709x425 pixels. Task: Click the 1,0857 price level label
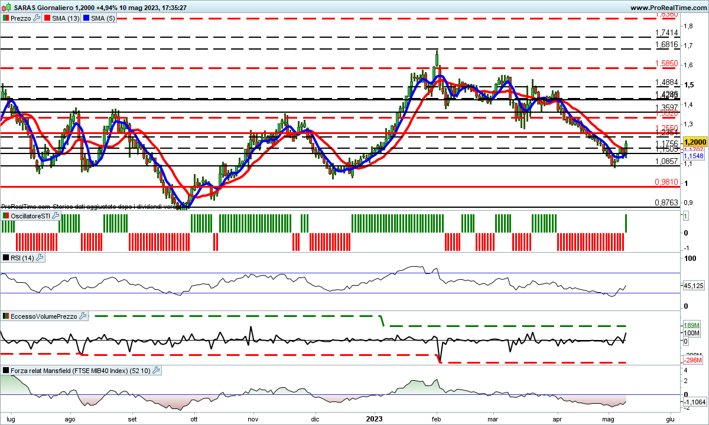(x=666, y=161)
